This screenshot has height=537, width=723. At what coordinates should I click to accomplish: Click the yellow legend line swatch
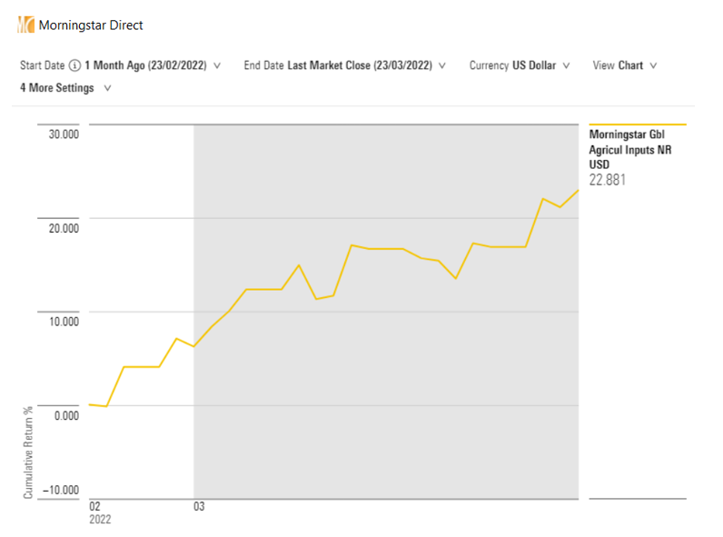coord(637,124)
